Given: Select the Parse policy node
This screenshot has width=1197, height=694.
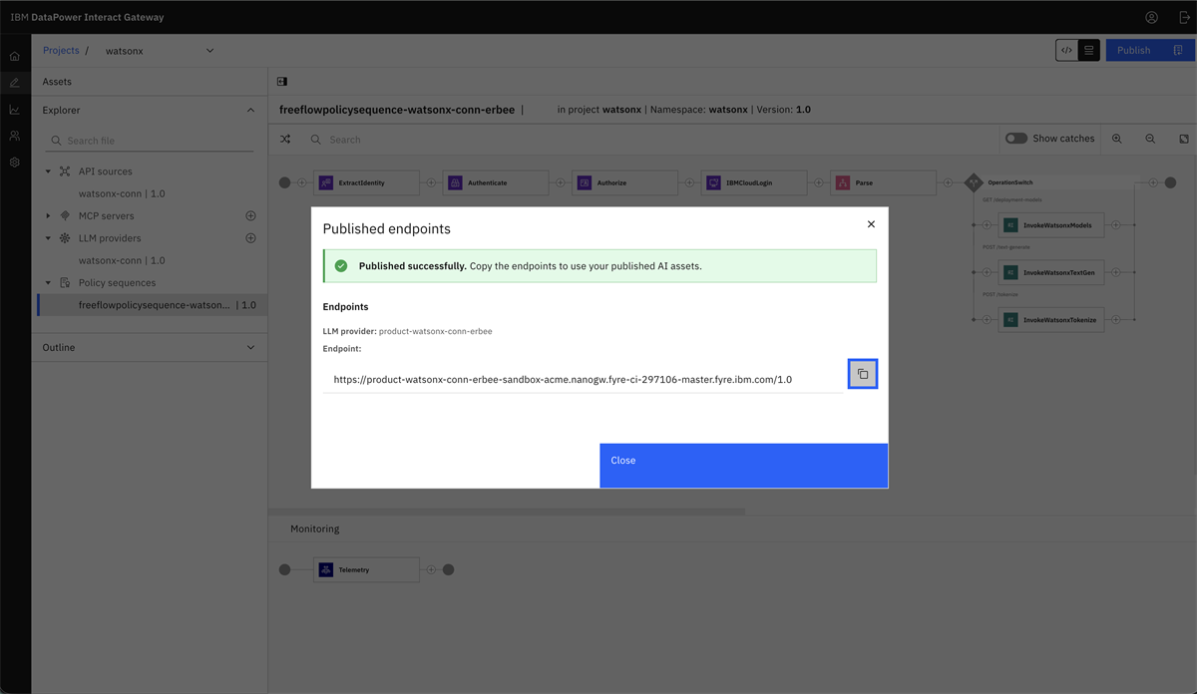Looking at the screenshot, I should (x=883, y=182).
